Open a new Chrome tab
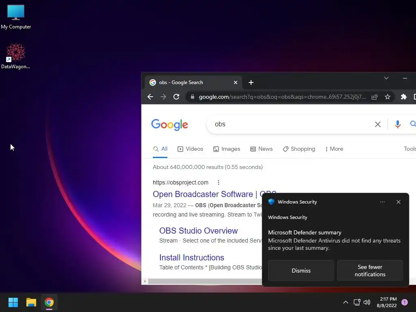Image resolution: width=416 pixels, height=312 pixels. point(251,82)
